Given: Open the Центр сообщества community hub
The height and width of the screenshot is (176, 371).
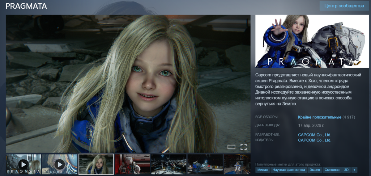Looking at the screenshot, I should pyautogui.click(x=344, y=6).
